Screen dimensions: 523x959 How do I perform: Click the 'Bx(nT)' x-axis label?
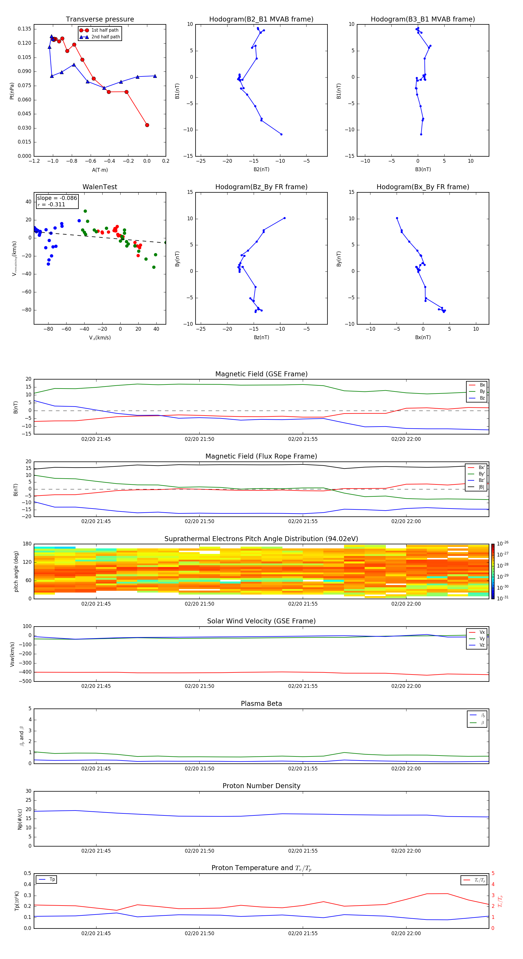pyautogui.click(x=423, y=337)
